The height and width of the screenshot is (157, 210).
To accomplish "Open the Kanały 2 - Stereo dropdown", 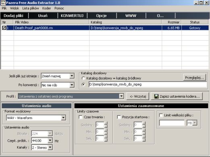I will coord(50,147).
